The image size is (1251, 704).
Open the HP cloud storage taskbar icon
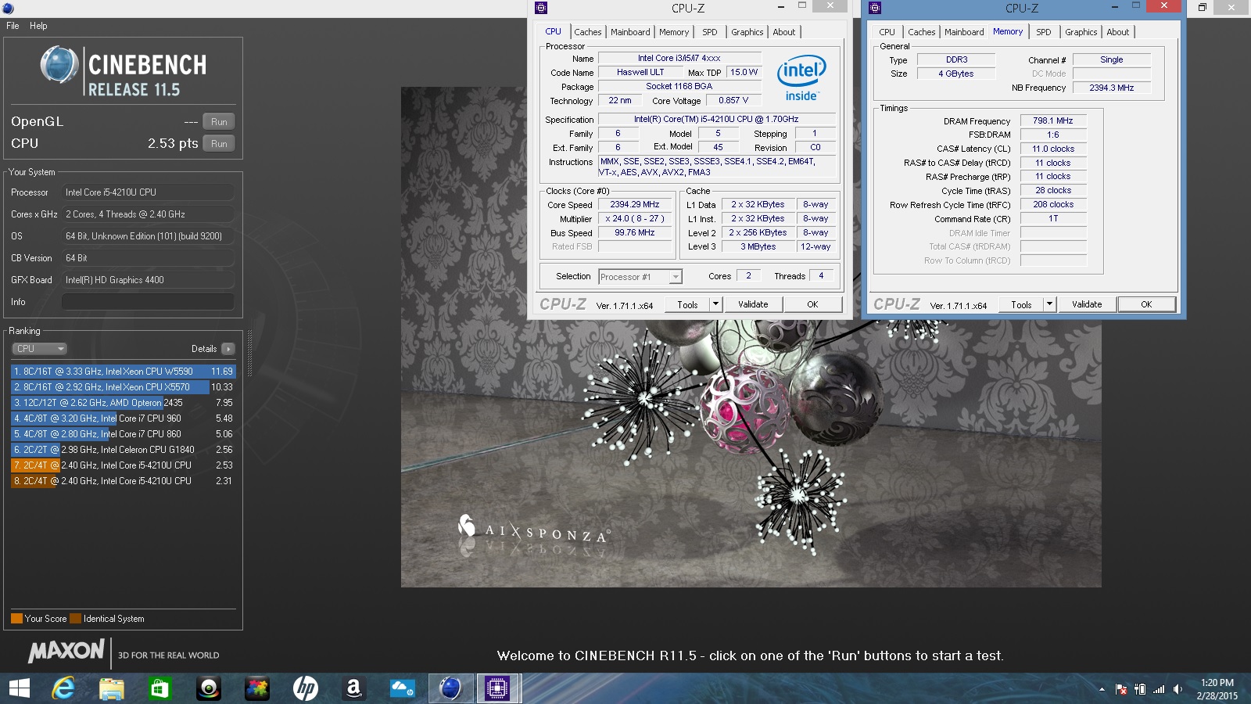pos(402,688)
